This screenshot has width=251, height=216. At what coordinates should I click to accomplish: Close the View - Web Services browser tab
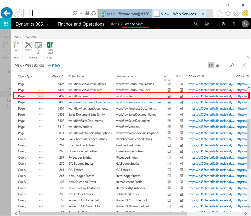point(203,14)
